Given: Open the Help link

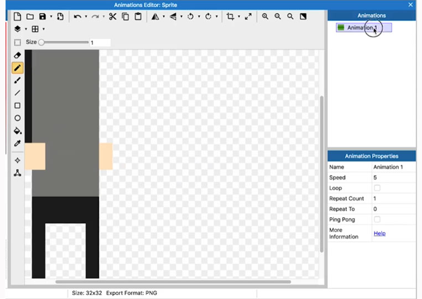Looking at the screenshot, I should click(x=379, y=233).
